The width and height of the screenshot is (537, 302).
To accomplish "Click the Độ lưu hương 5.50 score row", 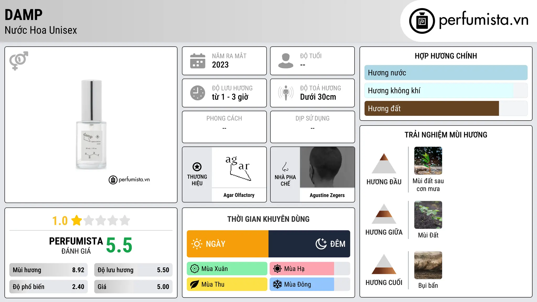I will (x=133, y=270).
